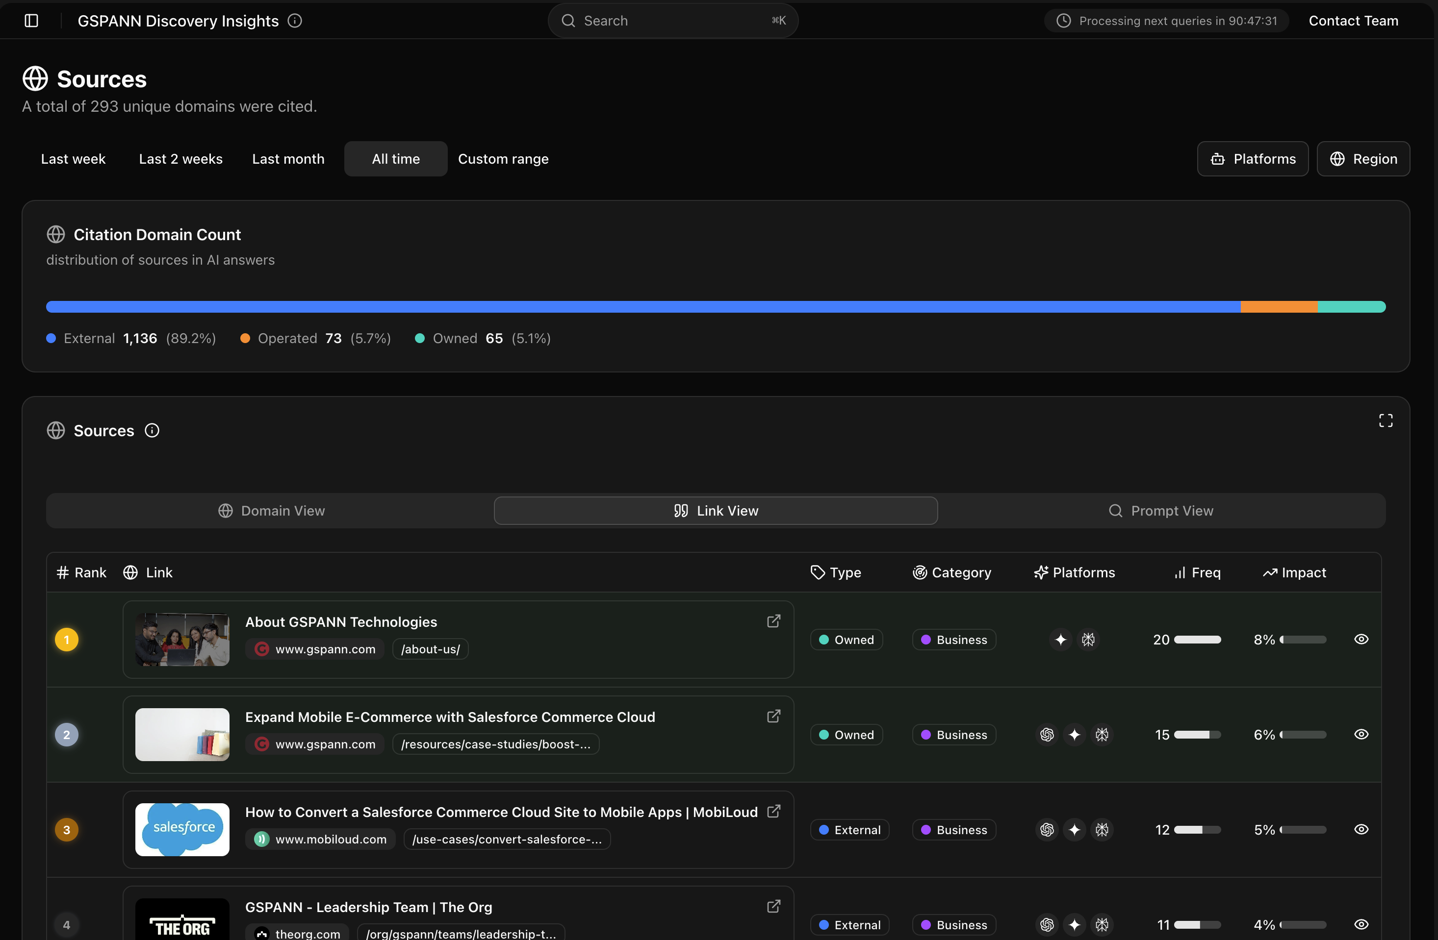Image resolution: width=1438 pixels, height=940 pixels.
Task: Click External type badge in MobiLoud row
Action: coord(849,830)
